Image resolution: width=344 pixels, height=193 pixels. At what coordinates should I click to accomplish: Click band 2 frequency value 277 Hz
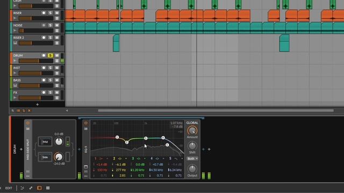pyautogui.click(x=121, y=170)
